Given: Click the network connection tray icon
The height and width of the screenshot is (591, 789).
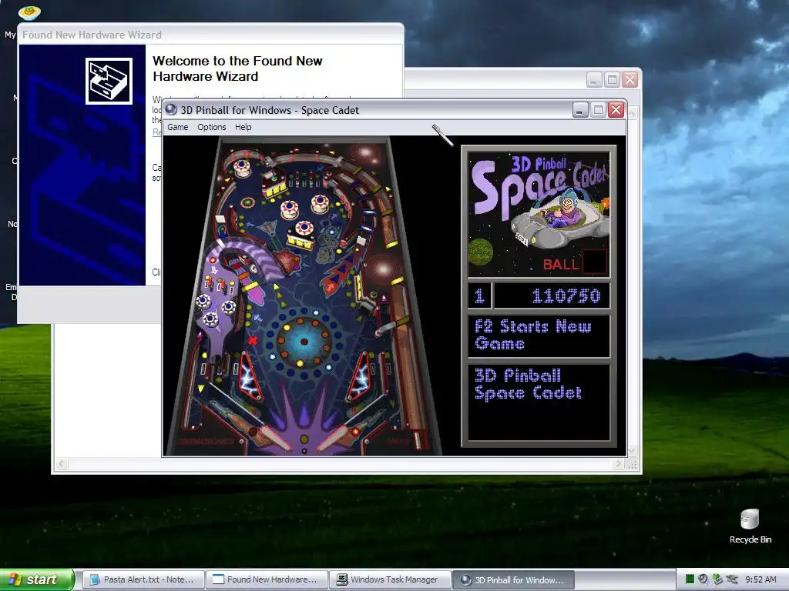Looking at the screenshot, I should coord(732,579).
